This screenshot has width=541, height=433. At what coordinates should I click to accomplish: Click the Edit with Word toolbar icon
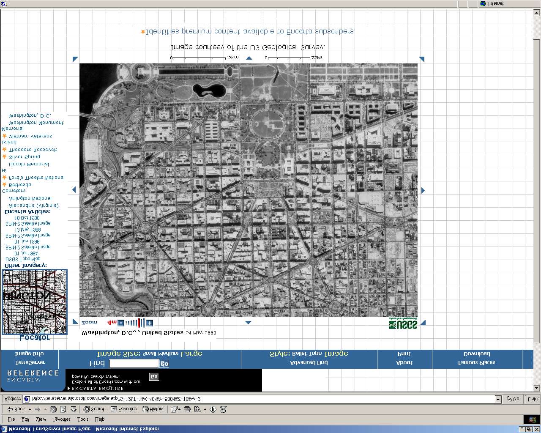pyautogui.click(x=197, y=409)
